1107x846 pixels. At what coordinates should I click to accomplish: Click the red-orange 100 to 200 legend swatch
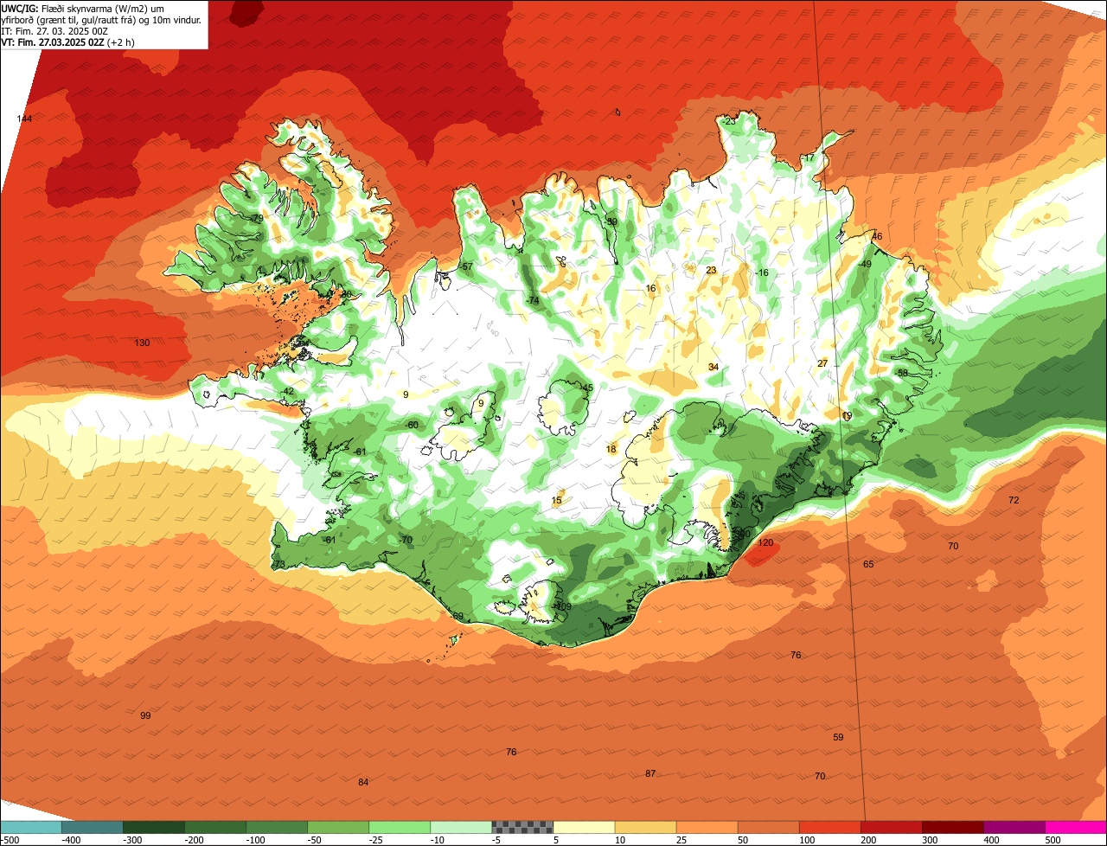point(830,827)
